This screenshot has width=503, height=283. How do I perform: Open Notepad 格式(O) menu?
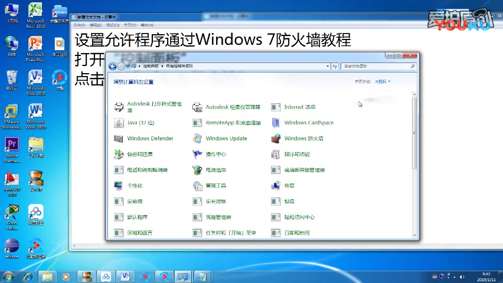tap(113, 25)
